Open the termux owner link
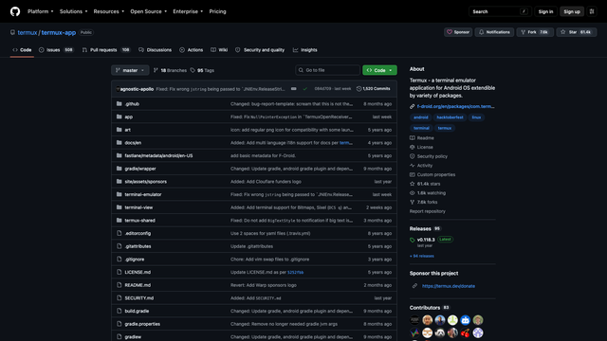The width and height of the screenshot is (607, 341). pyautogui.click(x=28, y=32)
